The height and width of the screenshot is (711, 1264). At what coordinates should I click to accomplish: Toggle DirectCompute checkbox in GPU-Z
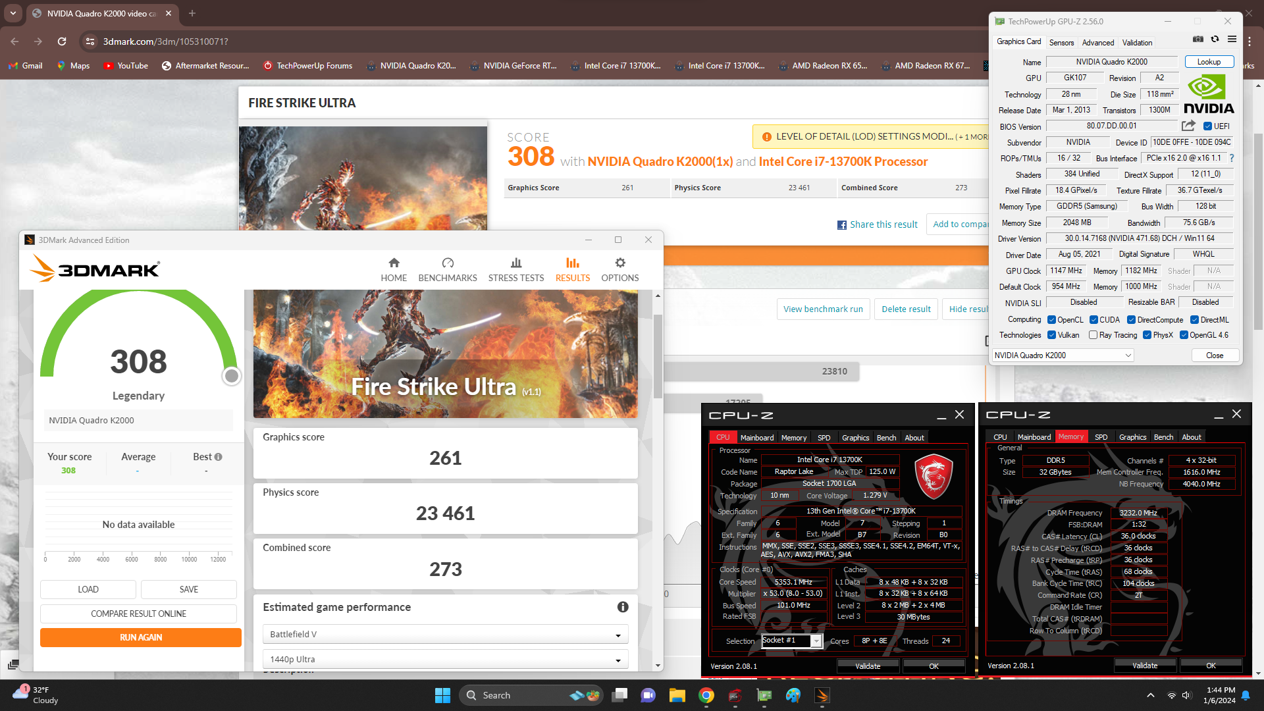pos(1132,320)
